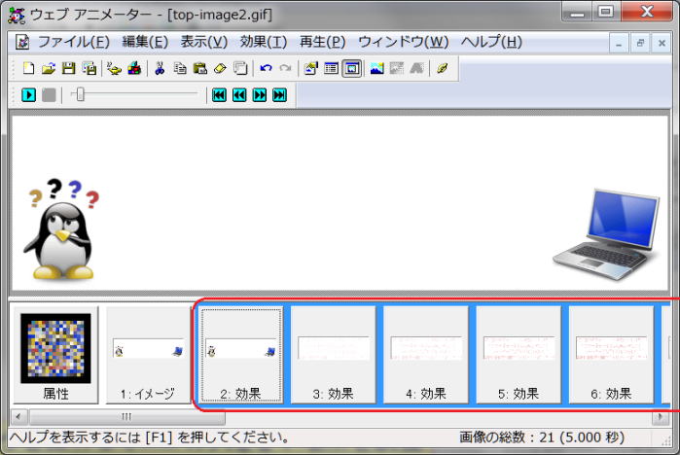The image size is (680, 455).
Task: Select the 2: 効果 frame
Action: [240, 355]
